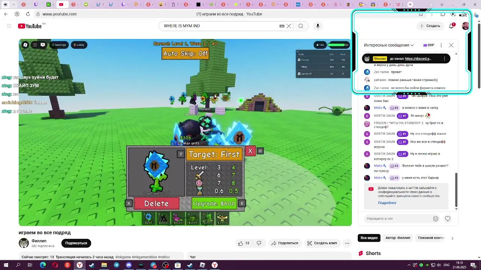Open more actions menu below video
This screenshot has height=270, width=481.
point(347,243)
